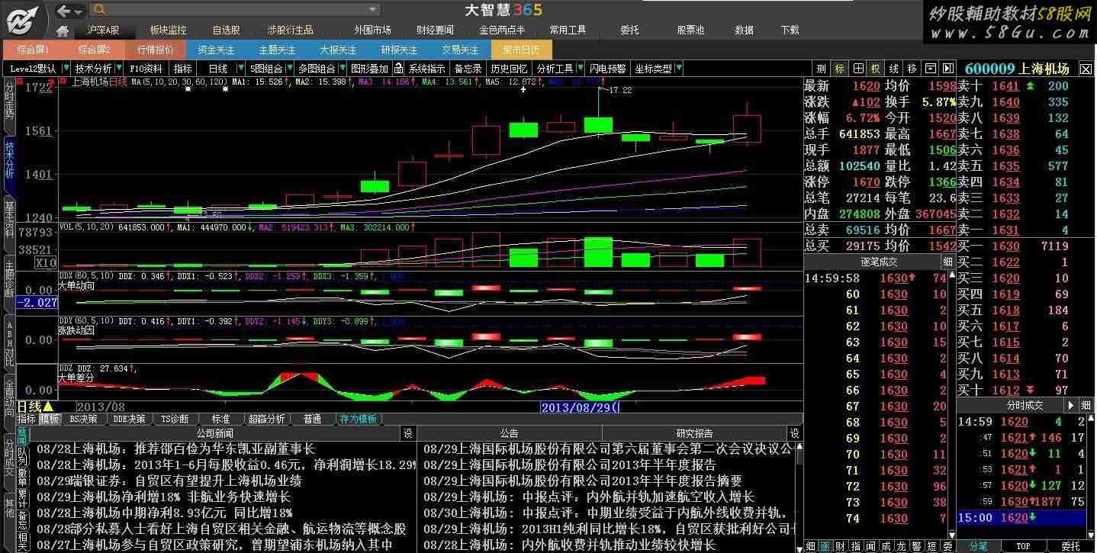1097x553 pixels.
Task: Click the F10资料 button
Action: coord(146,69)
